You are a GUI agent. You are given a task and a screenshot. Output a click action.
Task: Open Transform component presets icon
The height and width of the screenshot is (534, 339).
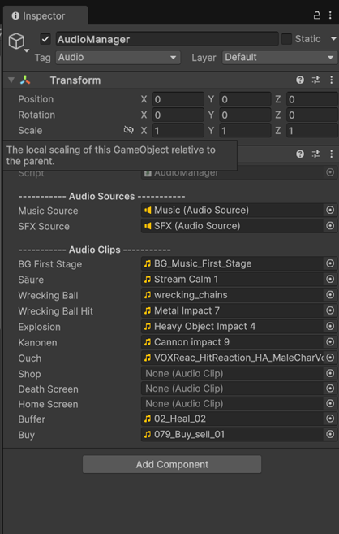pyautogui.click(x=315, y=80)
